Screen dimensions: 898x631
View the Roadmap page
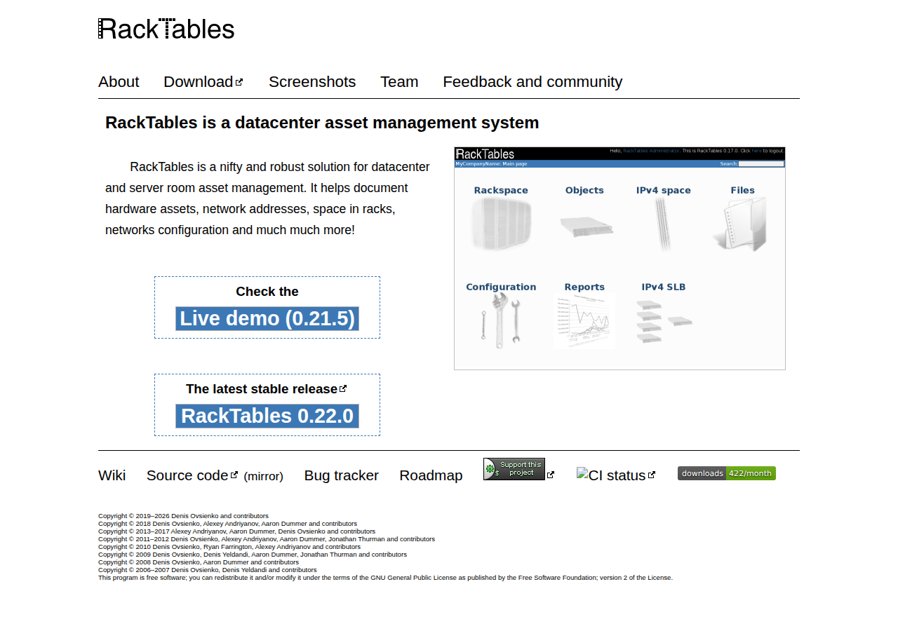(431, 475)
